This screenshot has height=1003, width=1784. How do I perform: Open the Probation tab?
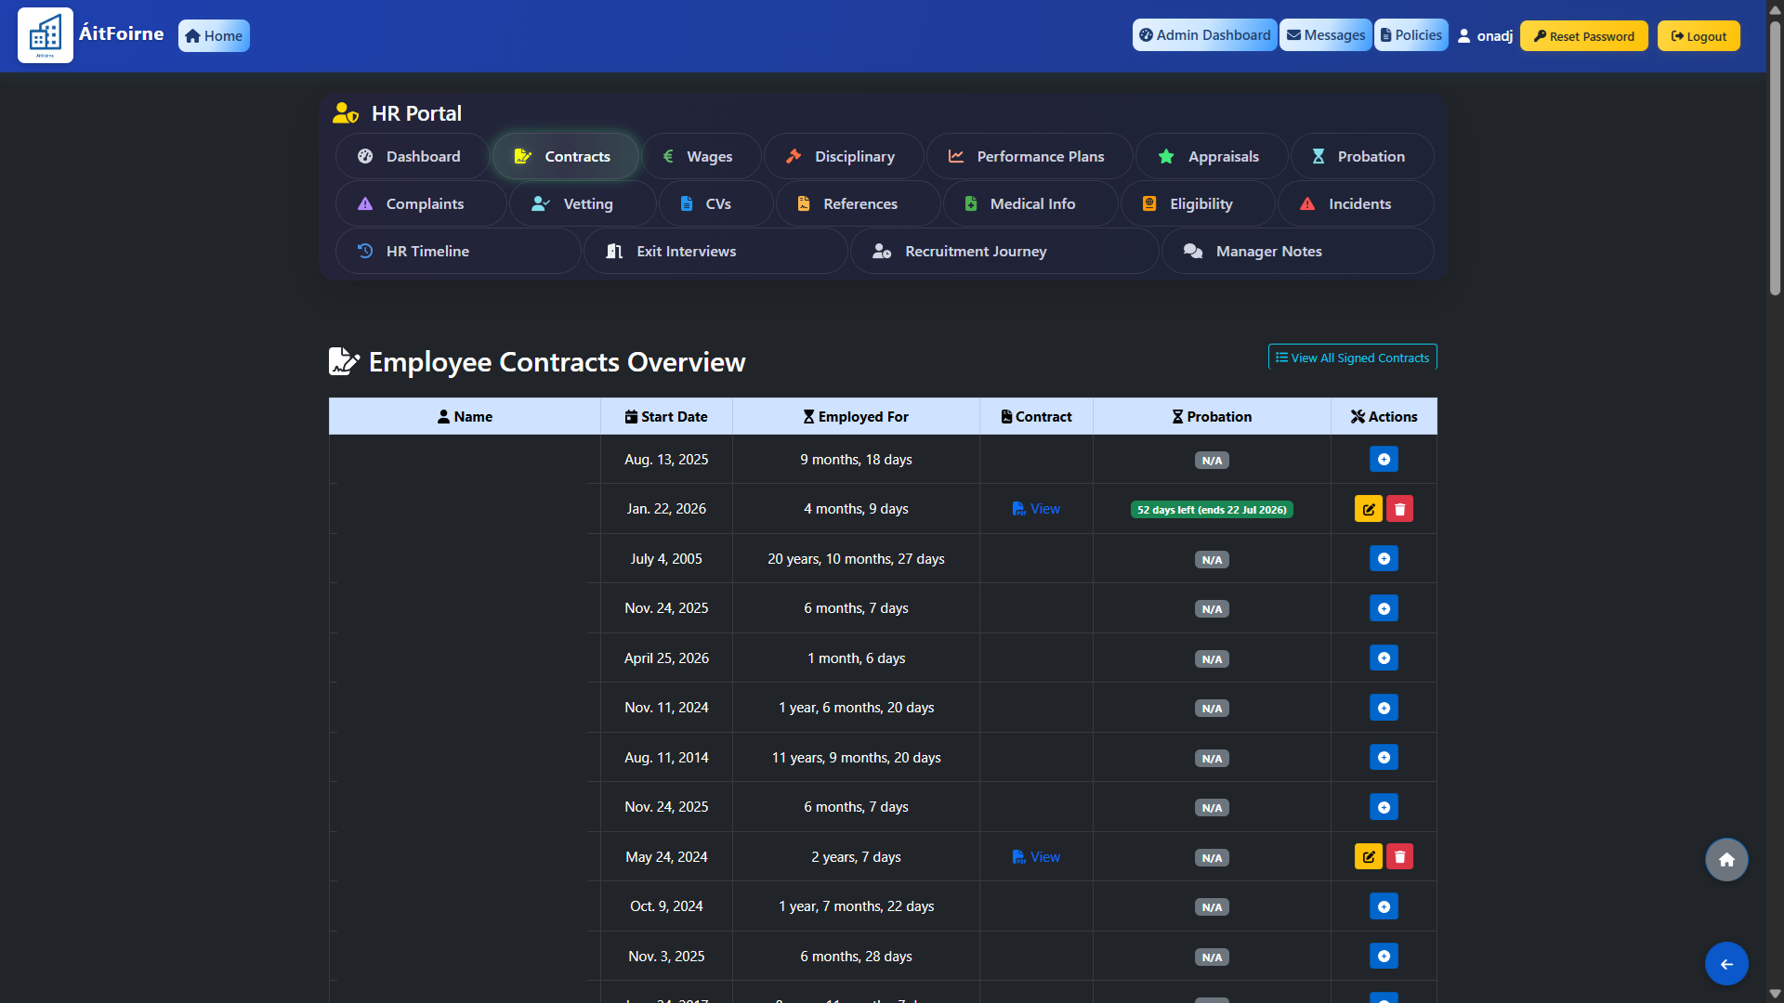pos(1361,156)
